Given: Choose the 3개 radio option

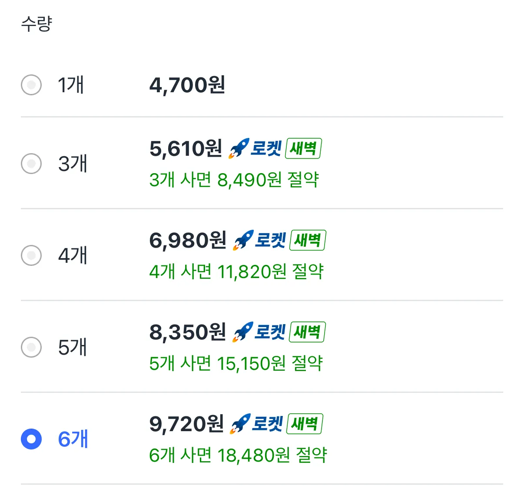Looking at the screenshot, I should (x=31, y=164).
